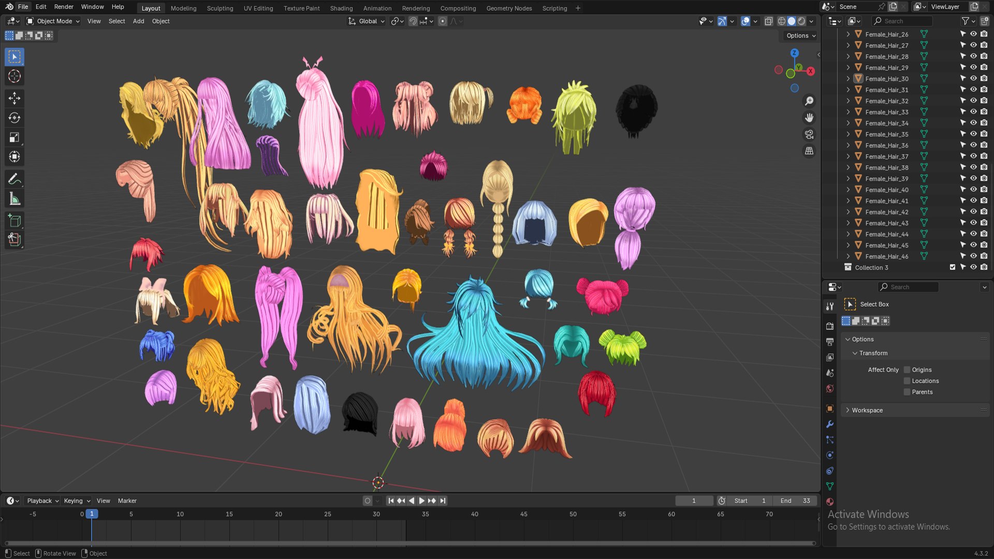Activate the Scale tool
Screen dimensions: 994x559
coord(14,137)
